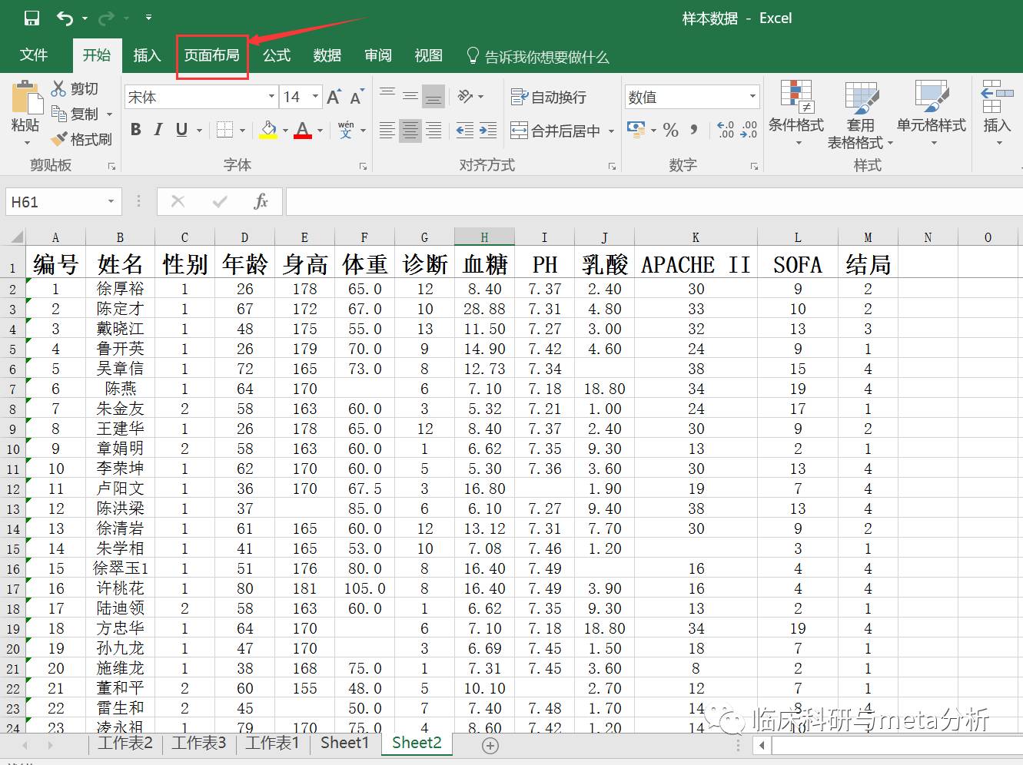Click 合并后居中 merge and center
Image resolution: width=1023 pixels, height=765 pixels.
click(x=556, y=131)
